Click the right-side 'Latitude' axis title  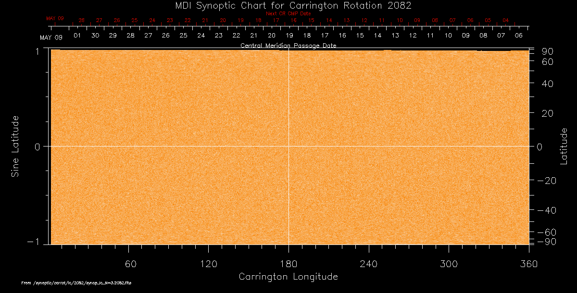564,146
